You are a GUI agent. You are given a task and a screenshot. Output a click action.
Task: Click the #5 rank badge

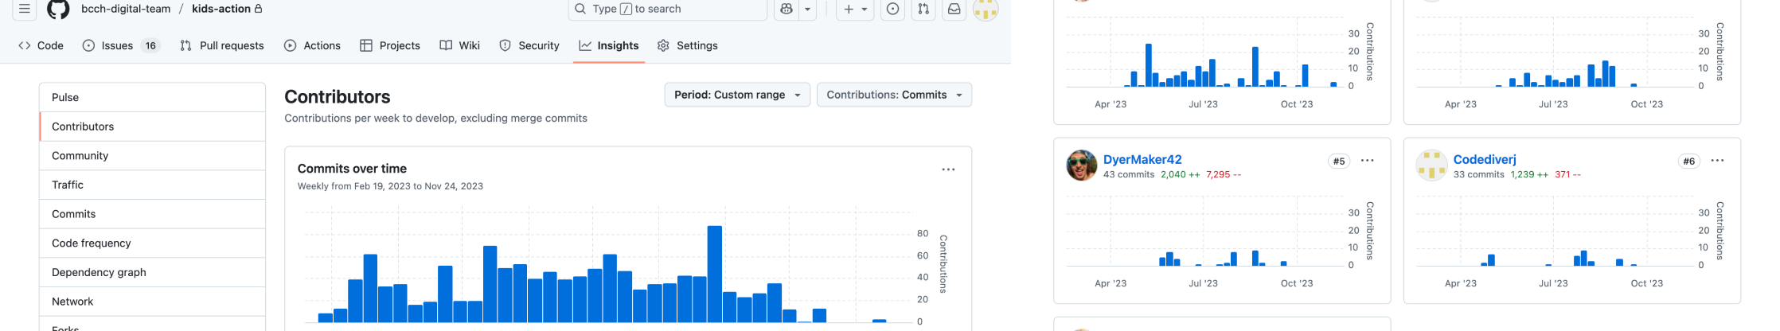(1339, 162)
